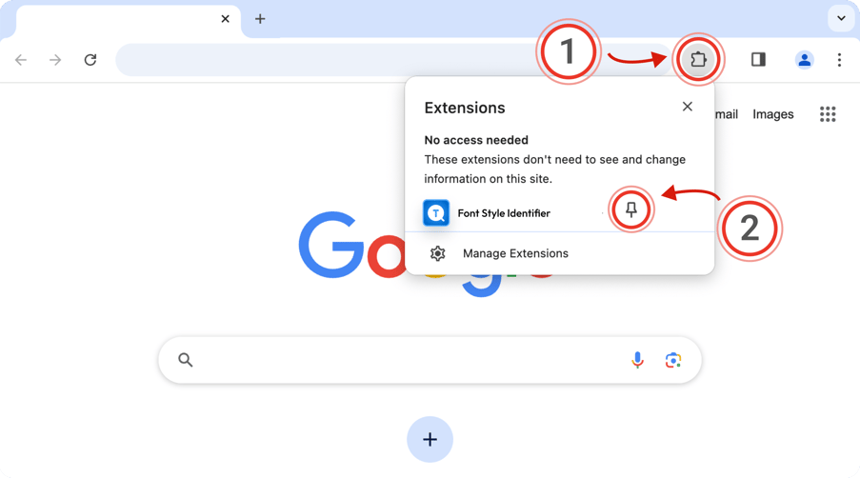This screenshot has height=478, width=860.
Task: Open the Google apps grid
Action: 828,114
